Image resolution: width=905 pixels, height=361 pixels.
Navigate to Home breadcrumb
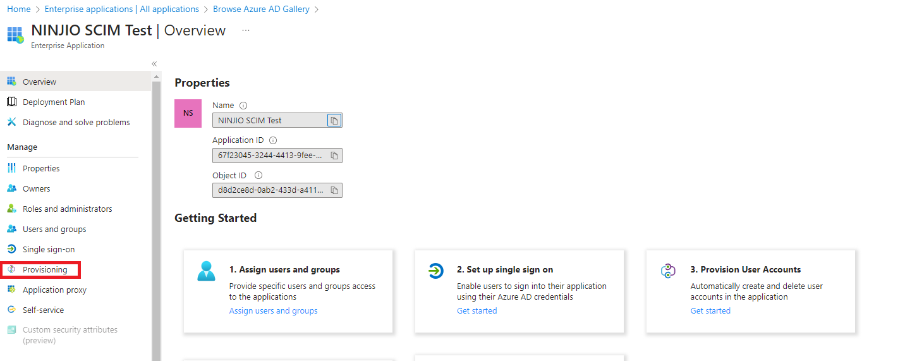[18, 9]
